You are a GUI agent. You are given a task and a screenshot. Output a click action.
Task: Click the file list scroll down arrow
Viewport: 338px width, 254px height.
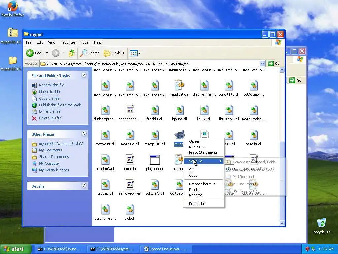tap(282, 223)
